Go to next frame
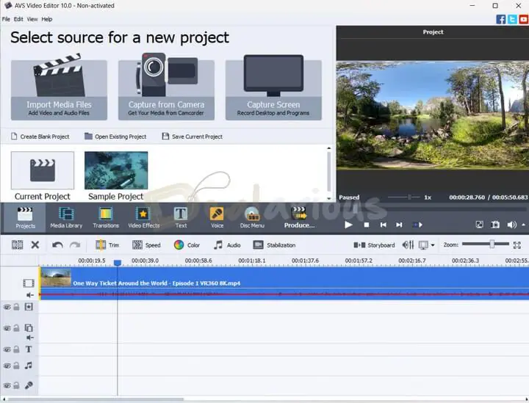Viewport: 529px width, 403px height. pos(399,225)
